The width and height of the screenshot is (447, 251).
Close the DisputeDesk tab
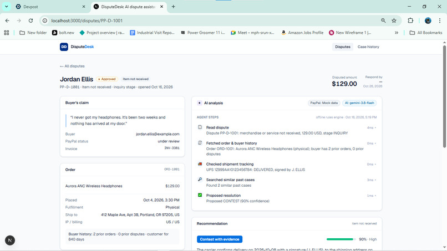(161, 7)
